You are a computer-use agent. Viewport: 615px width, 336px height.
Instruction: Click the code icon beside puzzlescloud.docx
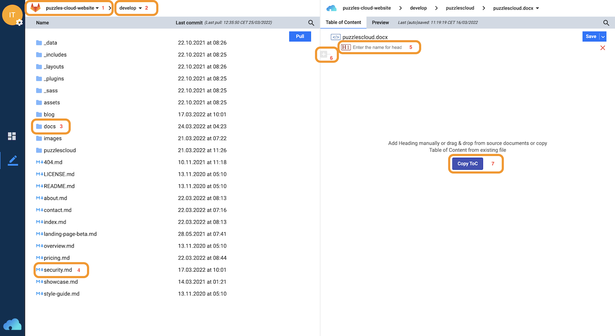(336, 37)
